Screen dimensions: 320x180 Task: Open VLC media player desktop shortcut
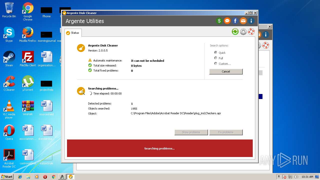coord(9,109)
